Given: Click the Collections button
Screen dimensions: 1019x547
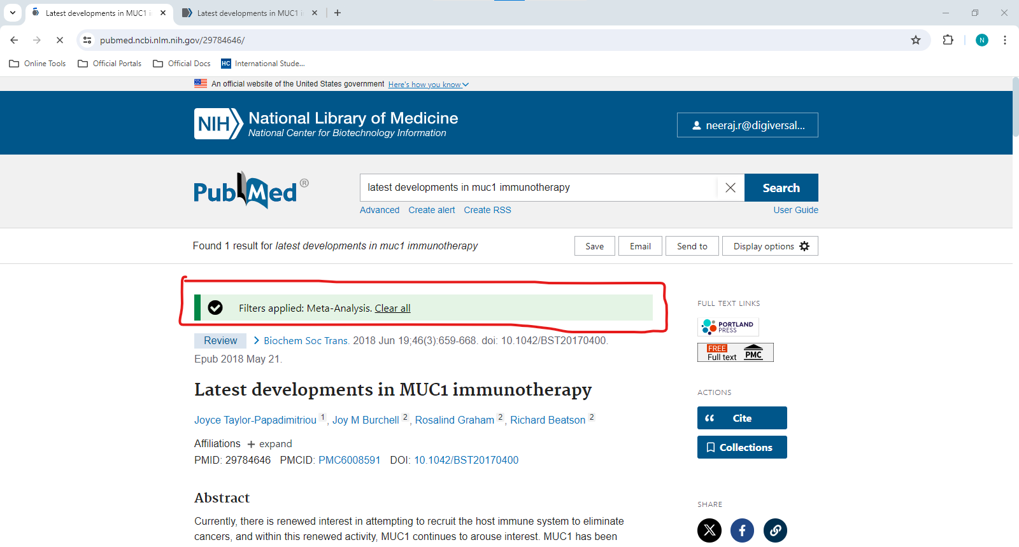Looking at the screenshot, I should (x=742, y=447).
